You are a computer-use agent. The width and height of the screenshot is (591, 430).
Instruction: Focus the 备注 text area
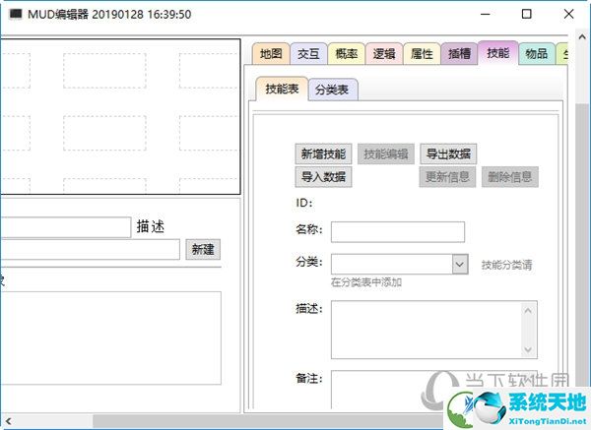(x=433, y=390)
